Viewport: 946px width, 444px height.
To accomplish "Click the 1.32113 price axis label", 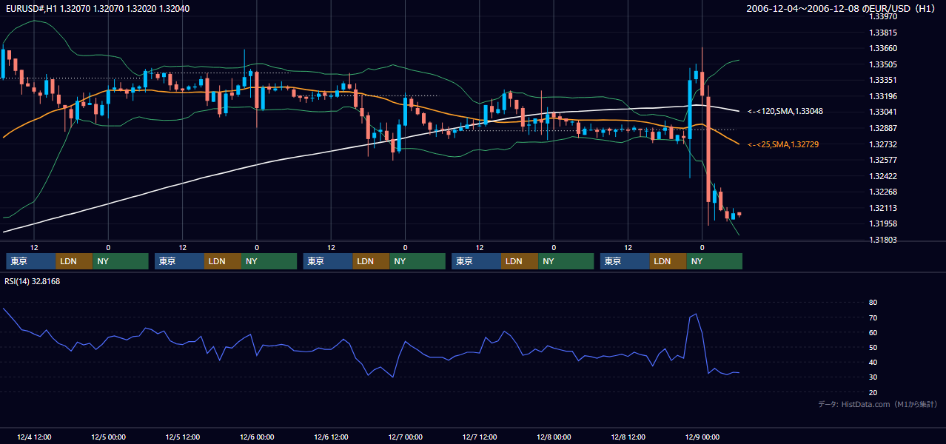I will (883, 208).
